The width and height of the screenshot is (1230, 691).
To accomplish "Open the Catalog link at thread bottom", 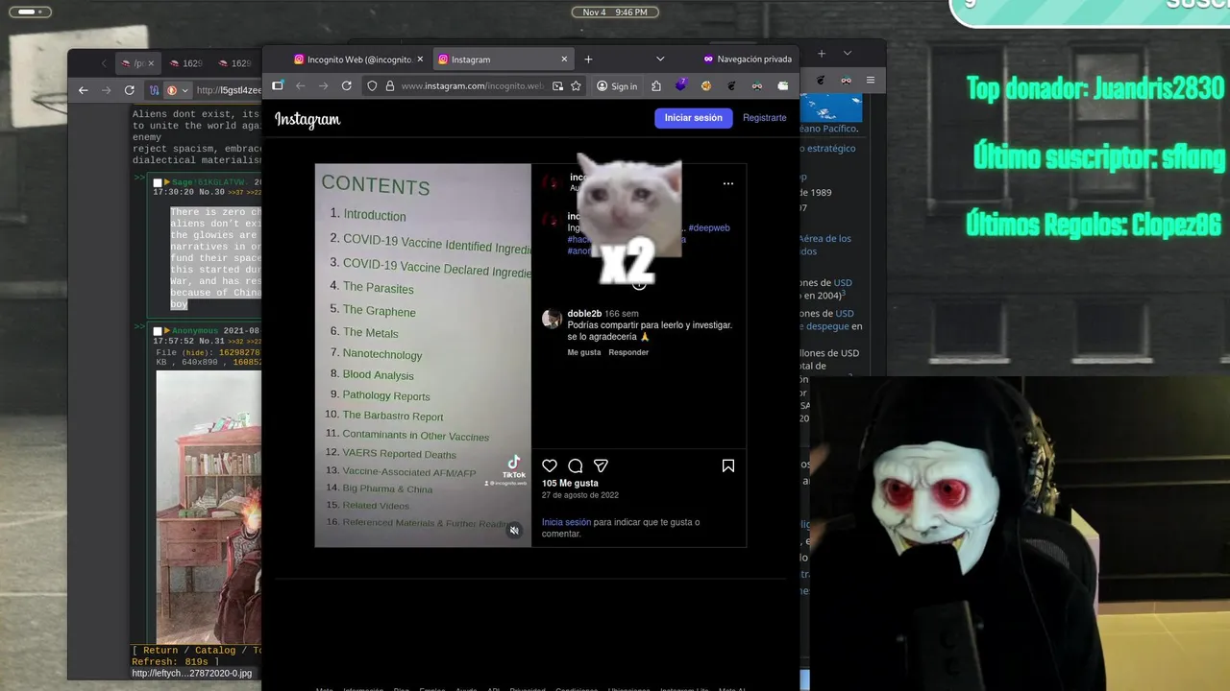I will (215, 650).
